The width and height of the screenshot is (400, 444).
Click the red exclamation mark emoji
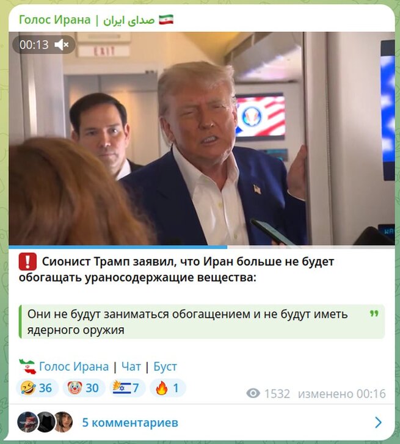pyautogui.click(x=27, y=261)
